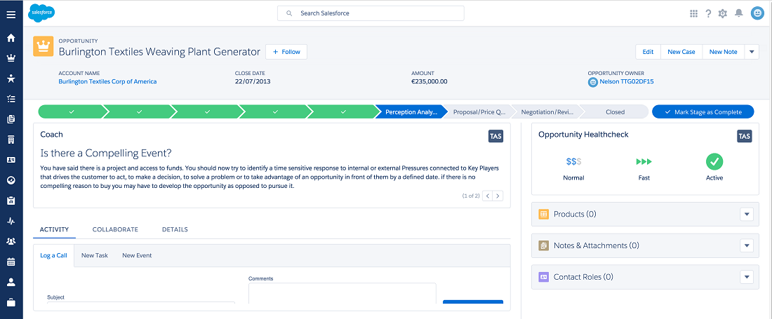Open the App Launcher grid icon
772x319 pixels.
pyautogui.click(x=693, y=14)
